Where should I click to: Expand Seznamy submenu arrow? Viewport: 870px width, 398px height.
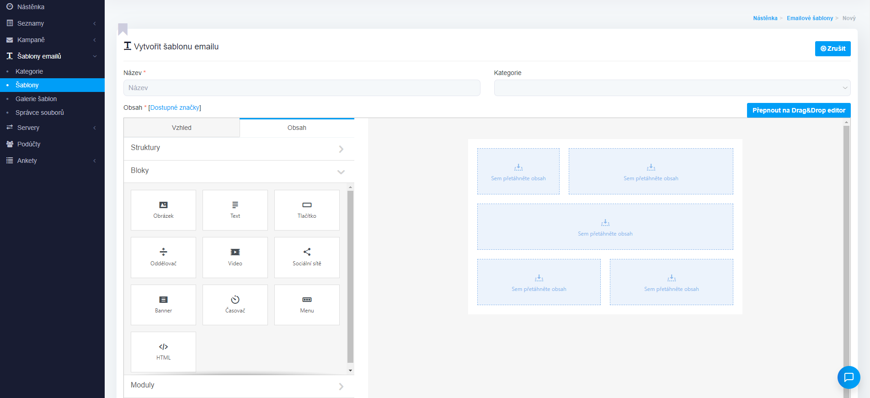[x=95, y=23]
